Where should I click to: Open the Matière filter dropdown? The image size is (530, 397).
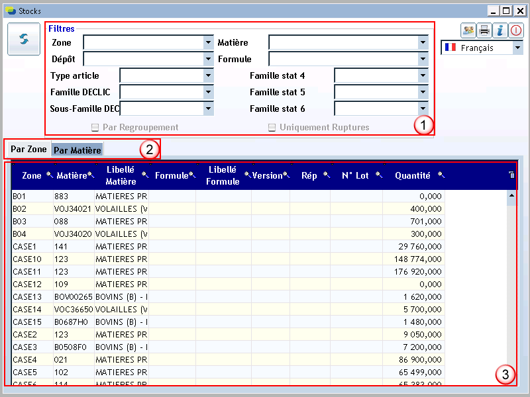[423, 42]
